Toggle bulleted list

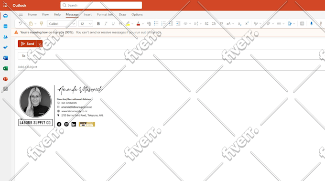coord(156,23)
